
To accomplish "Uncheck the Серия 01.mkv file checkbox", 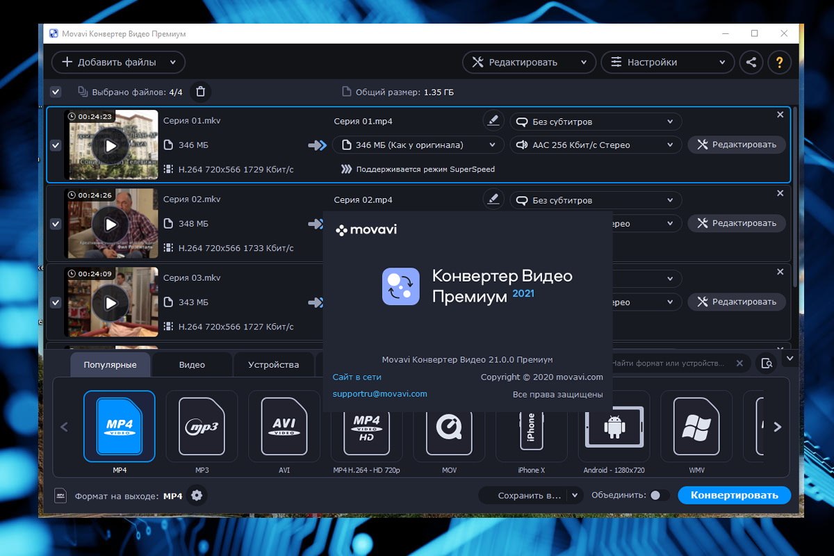I will (x=56, y=145).
